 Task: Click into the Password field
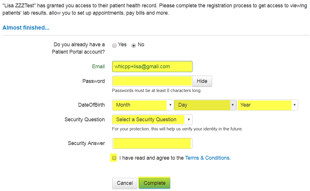(152, 81)
